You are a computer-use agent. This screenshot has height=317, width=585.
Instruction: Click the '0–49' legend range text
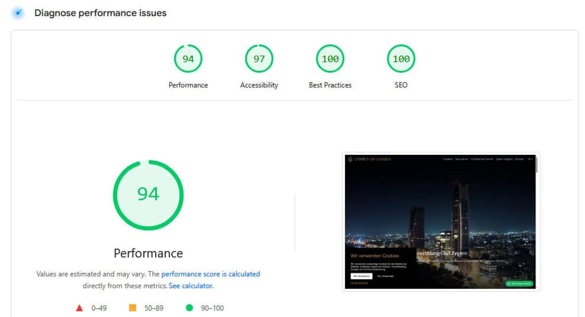99,308
